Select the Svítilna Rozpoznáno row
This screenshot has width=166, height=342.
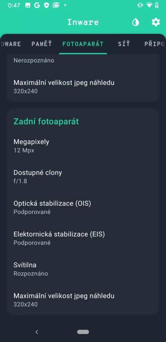pos(83,269)
